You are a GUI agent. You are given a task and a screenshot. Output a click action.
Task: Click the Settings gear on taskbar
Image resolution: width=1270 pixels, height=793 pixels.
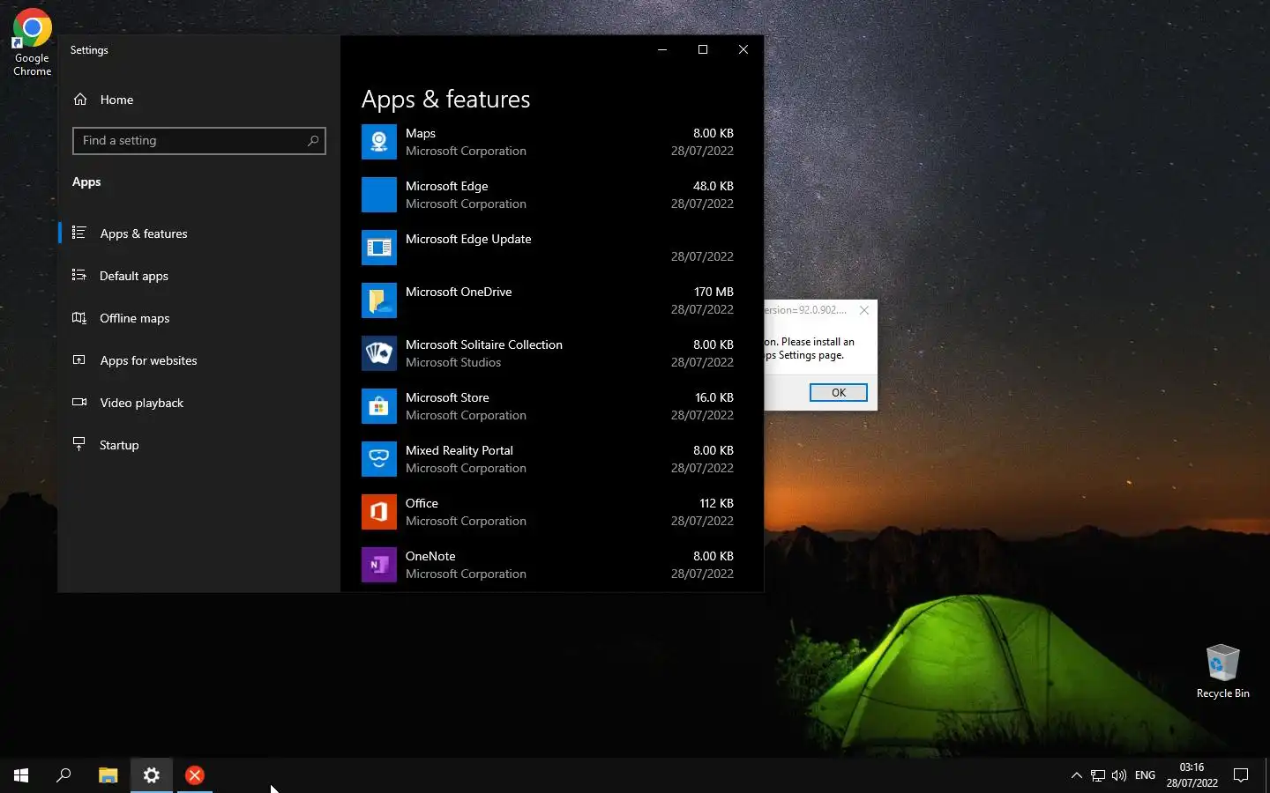point(152,775)
